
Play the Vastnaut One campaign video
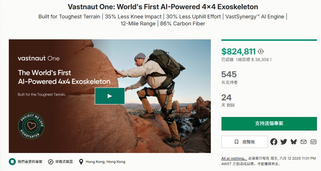(x=110, y=96)
